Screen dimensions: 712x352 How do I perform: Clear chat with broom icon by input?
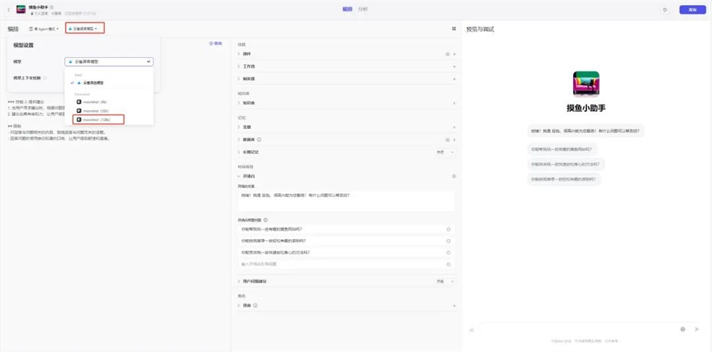point(472,330)
